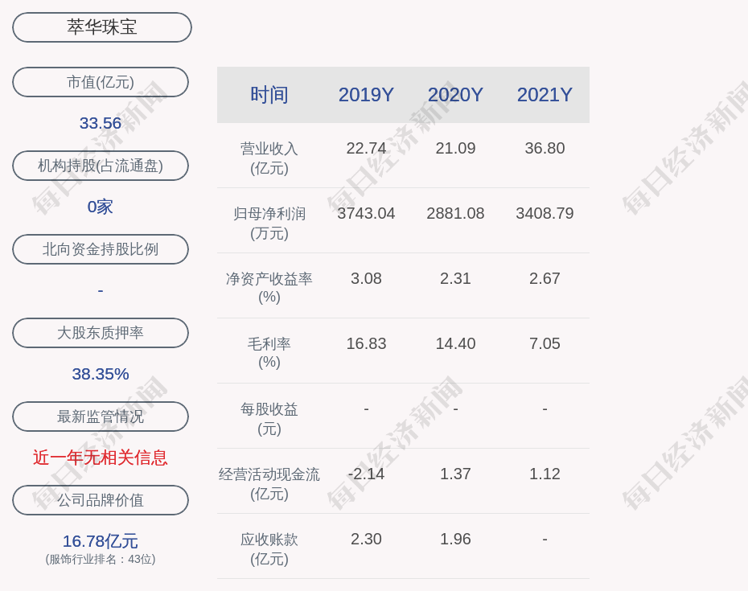Select the 2021Y column header
The height and width of the screenshot is (591, 748).
[545, 95]
